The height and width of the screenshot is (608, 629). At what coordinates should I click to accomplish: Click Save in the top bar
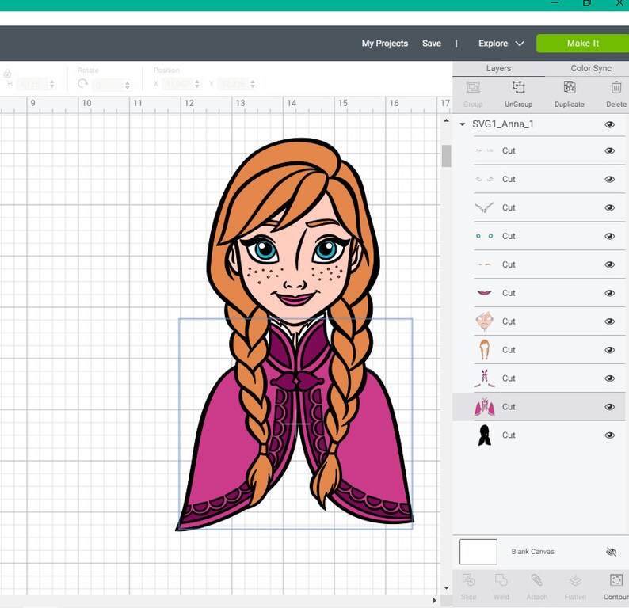432,44
